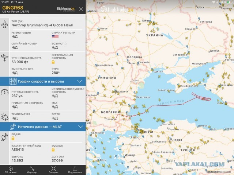Tap the Squawk lock icon
The image size is (234, 175).
[53, 150]
